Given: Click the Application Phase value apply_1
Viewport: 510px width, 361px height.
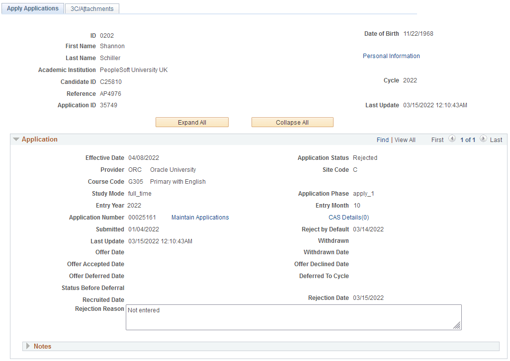Looking at the screenshot, I should click(363, 194).
